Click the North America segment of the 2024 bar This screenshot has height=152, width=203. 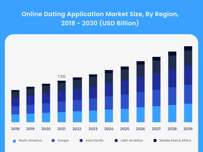(x=109, y=116)
